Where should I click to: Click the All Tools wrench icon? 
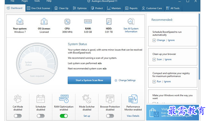(168, 8)
